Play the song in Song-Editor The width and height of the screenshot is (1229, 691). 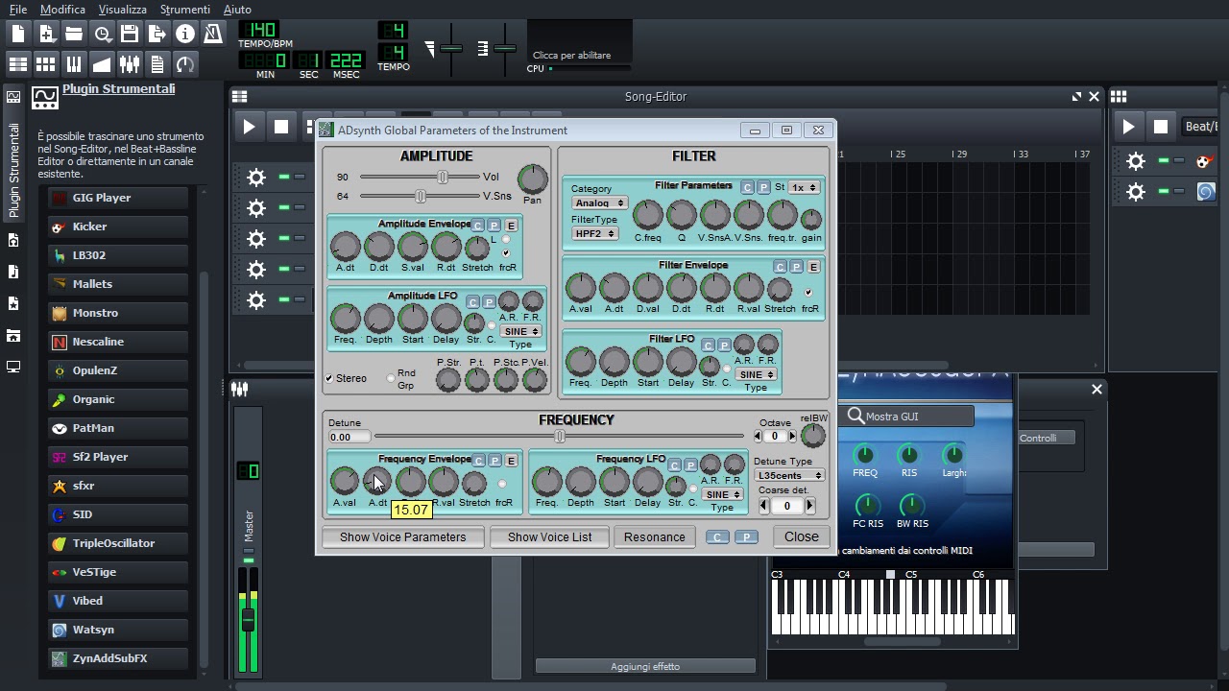coord(249,127)
